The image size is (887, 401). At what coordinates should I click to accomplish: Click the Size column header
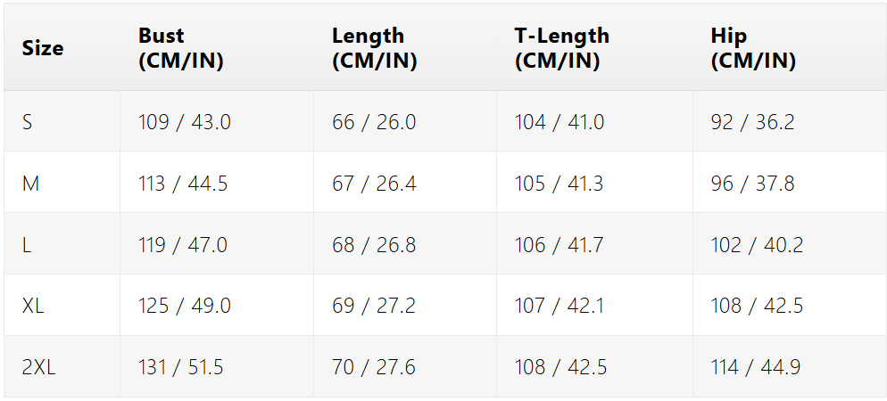43,48
